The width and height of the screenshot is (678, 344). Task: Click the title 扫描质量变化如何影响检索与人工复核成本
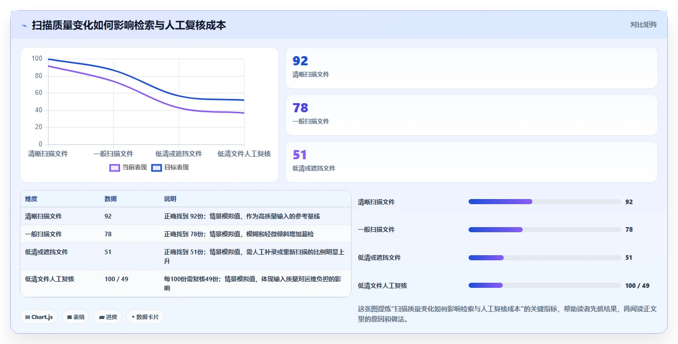129,25
